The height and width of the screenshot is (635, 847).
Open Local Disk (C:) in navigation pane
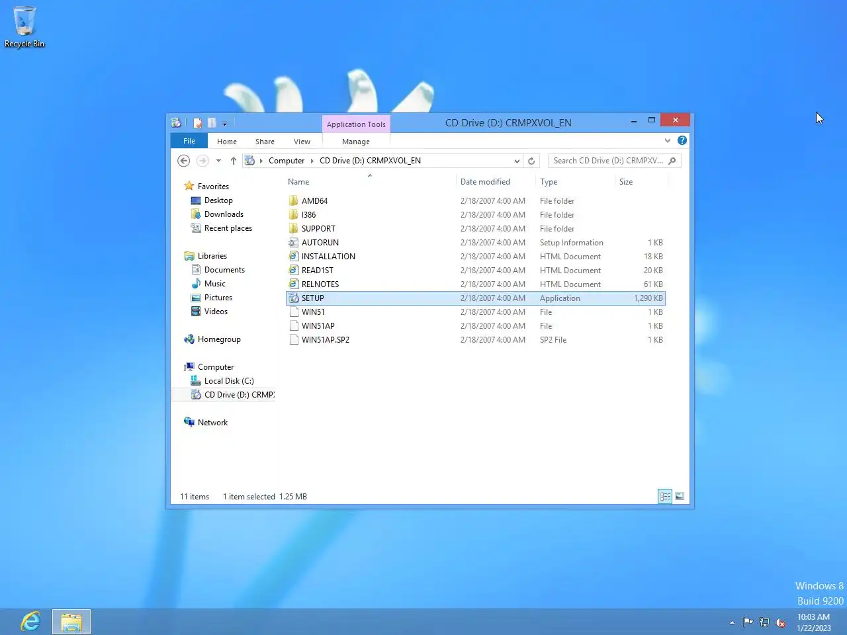point(229,381)
